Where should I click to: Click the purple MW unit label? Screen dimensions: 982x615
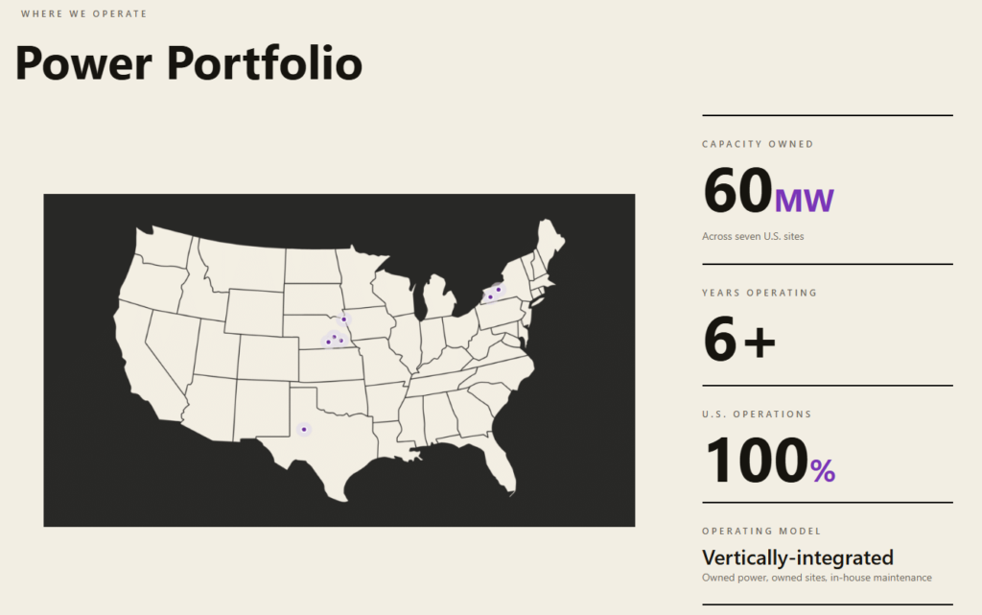coord(805,201)
